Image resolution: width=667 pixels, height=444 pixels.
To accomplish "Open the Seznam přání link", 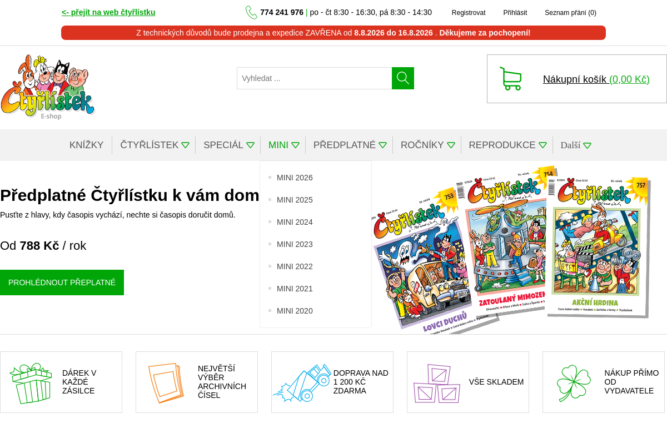I will tap(570, 13).
